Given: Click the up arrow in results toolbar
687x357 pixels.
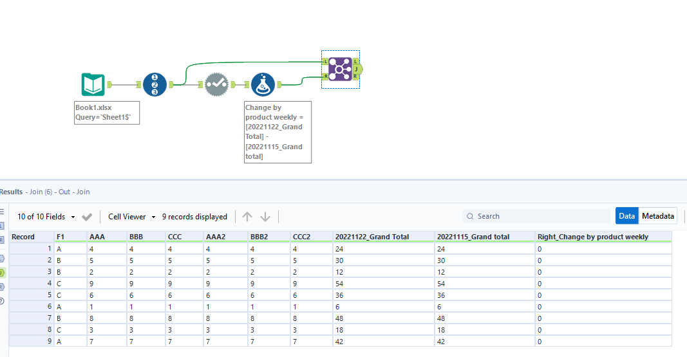Looking at the screenshot, I should 247,217.
